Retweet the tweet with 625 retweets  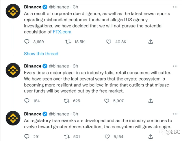click(67, 101)
